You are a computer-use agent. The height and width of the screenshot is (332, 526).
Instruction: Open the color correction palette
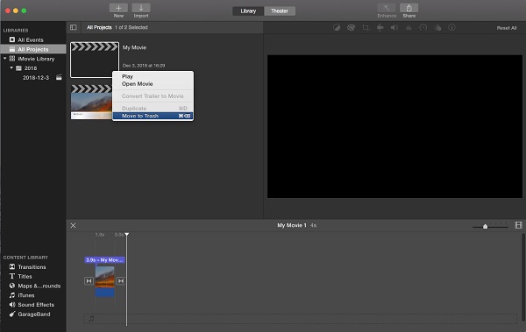tap(351, 27)
